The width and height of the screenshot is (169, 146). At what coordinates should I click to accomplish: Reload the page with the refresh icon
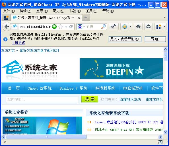coord(71,27)
